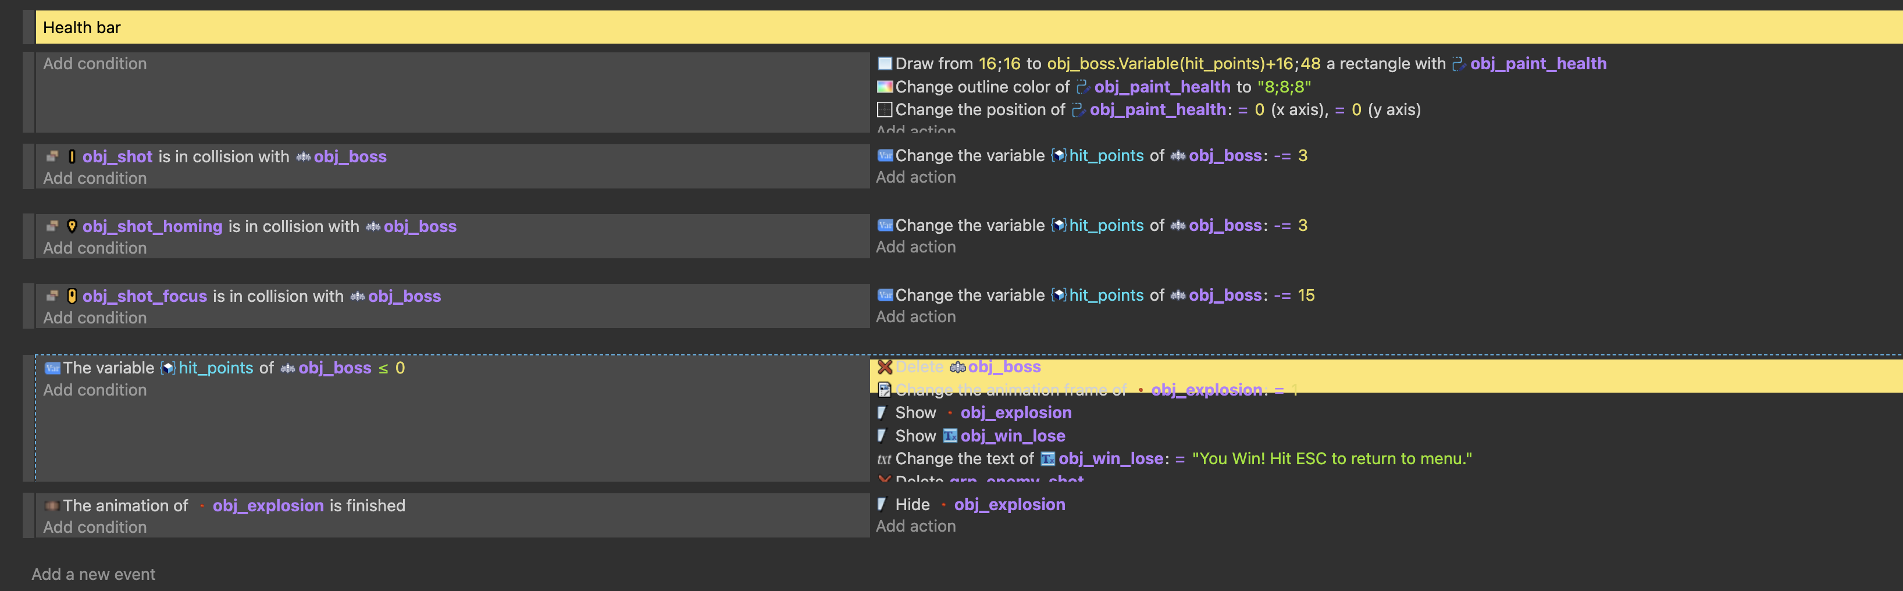The width and height of the screenshot is (1903, 591).
Task: Click variable icon in obj_shot_homing row action
Action: 884,225
